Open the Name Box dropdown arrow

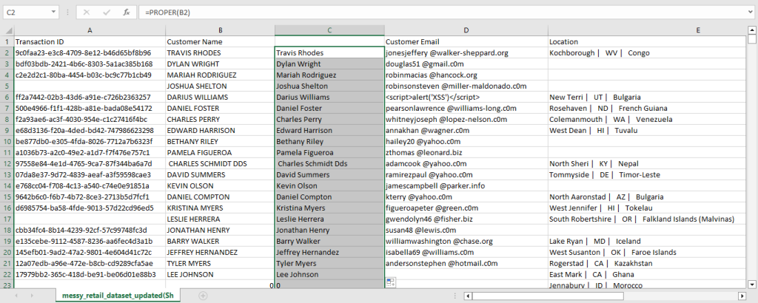pos(54,13)
